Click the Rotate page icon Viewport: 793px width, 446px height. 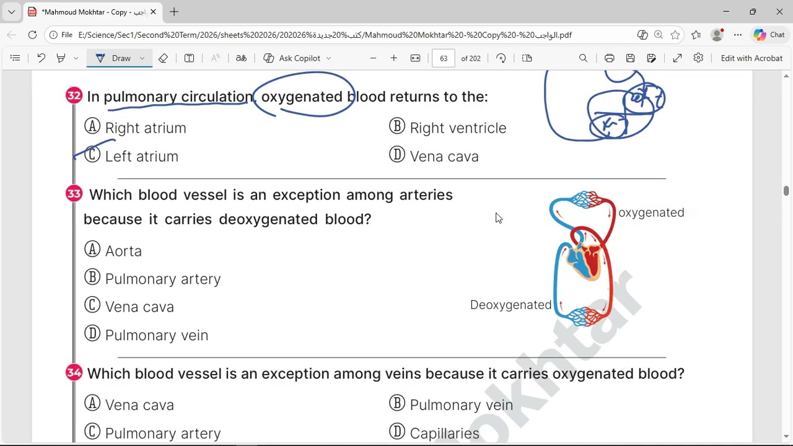coord(501,58)
